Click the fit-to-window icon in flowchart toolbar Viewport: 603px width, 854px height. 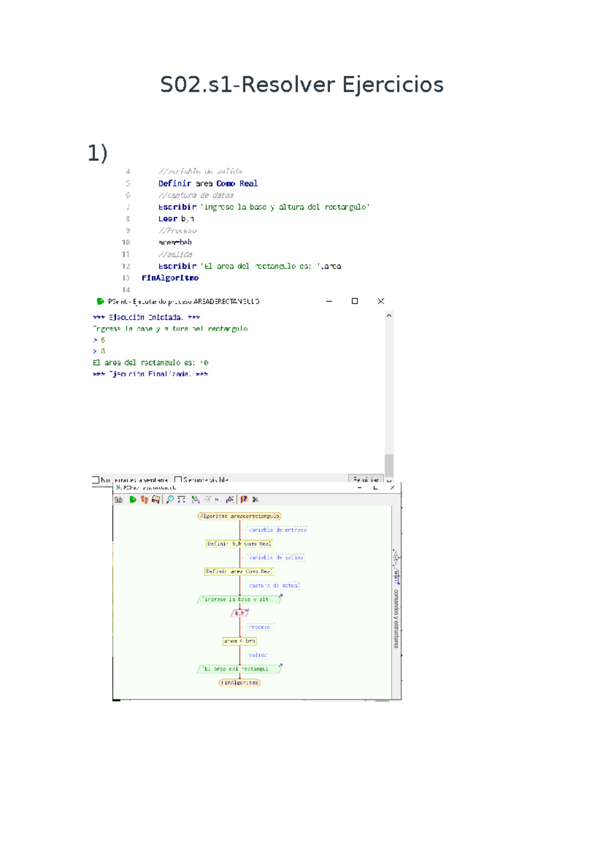click(x=181, y=499)
